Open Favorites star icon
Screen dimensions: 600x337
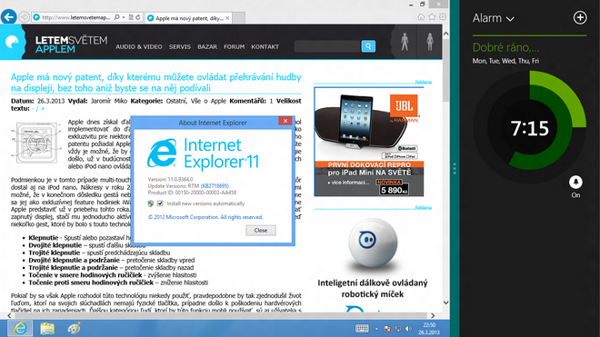click(x=432, y=17)
